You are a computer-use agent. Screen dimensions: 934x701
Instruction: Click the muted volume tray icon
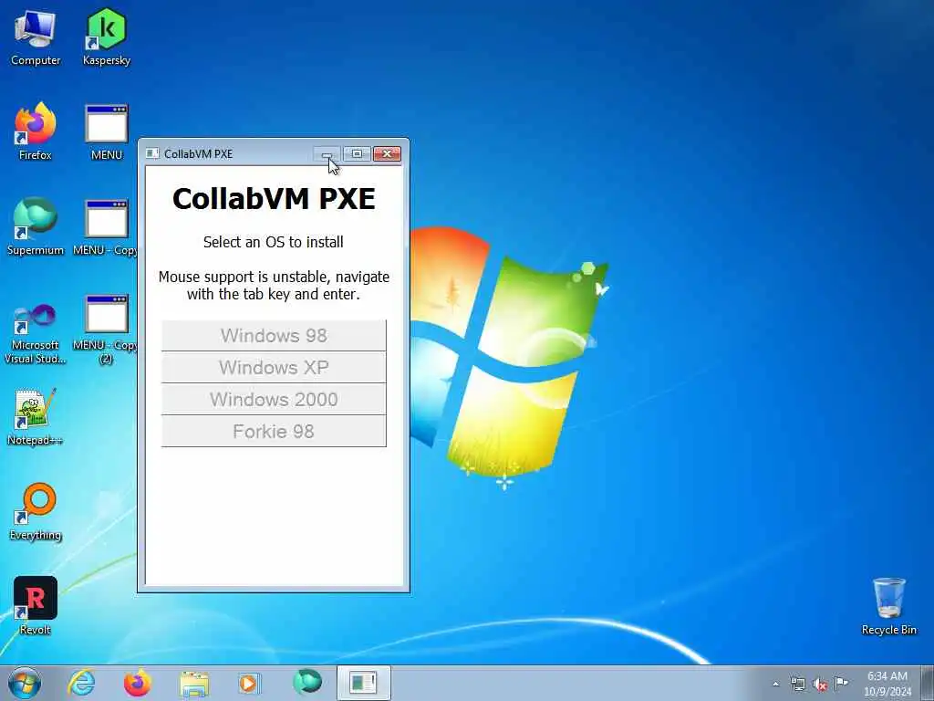[x=820, y=685]
